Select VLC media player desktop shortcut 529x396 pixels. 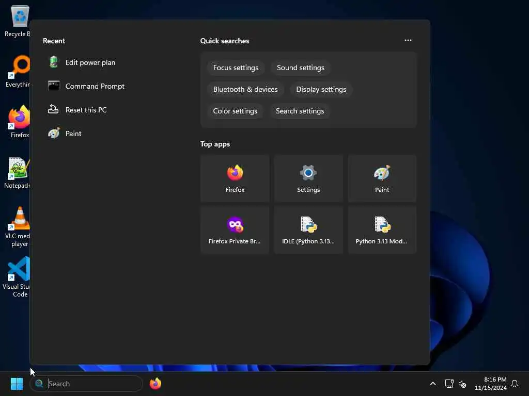(x=18, y=227)
